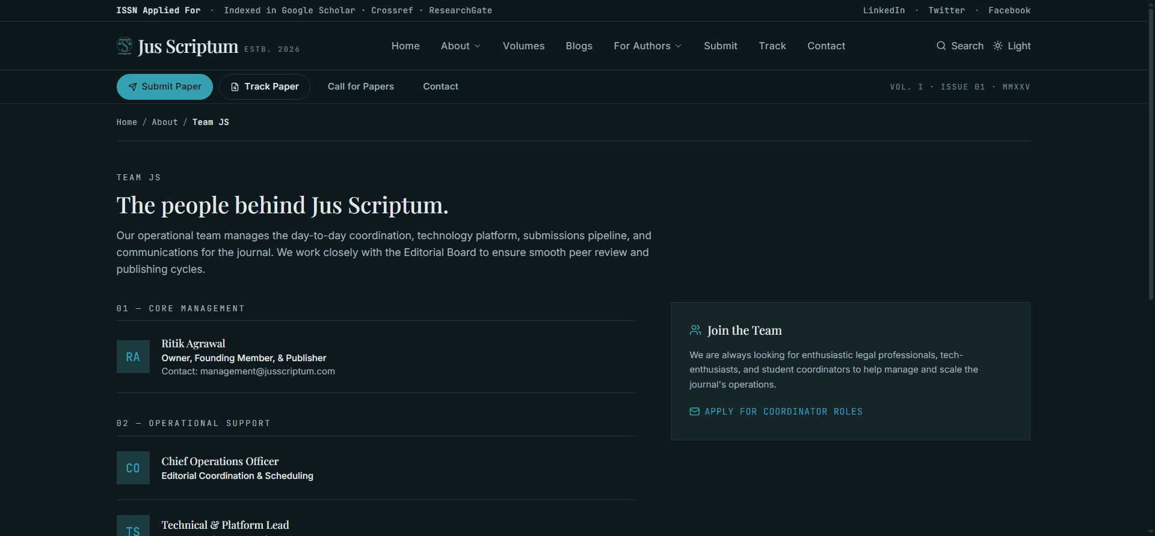1155x536 pixels.
Task: Click the sun icon for Light theme
Action: pyautogui.click(x=997, y=46)
